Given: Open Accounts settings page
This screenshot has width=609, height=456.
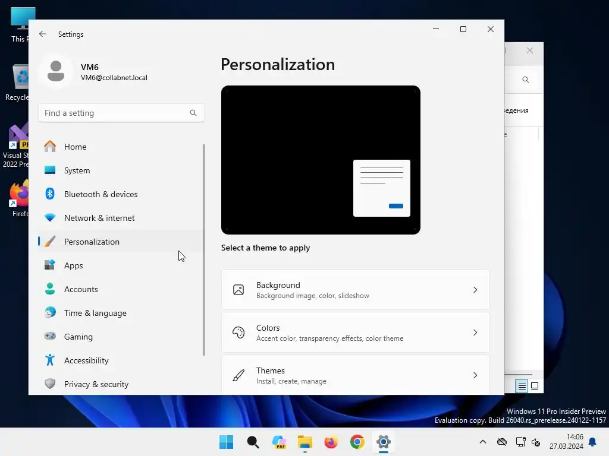Looking at the screenshot, I should pos(120,289).
